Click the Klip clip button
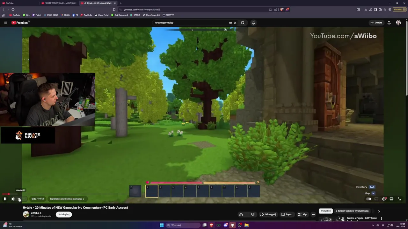 [x=302, y=214]
